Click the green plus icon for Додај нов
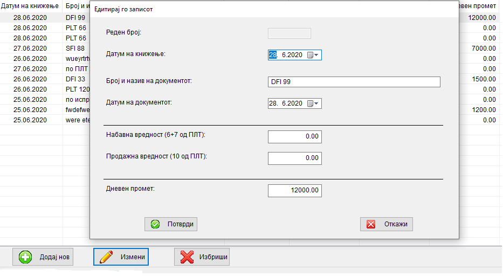503x277 pixels. pos(25,257)
